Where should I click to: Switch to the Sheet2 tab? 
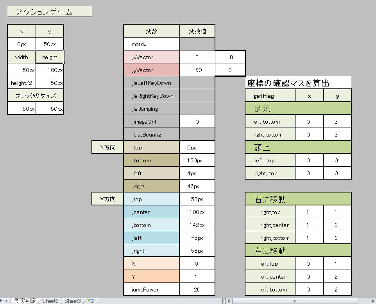click(x=50, y=301)
